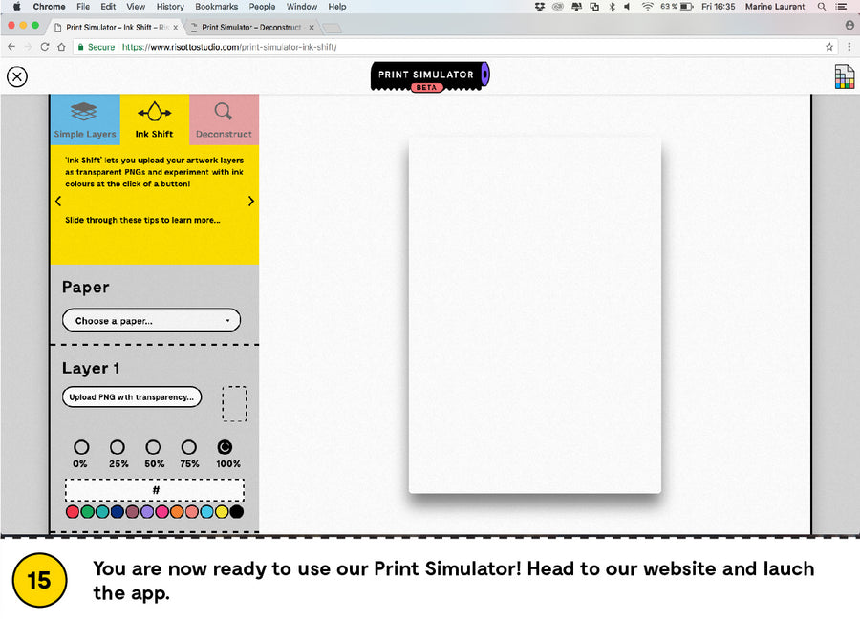Open the Deconstruct magnifier icon

click(224, 113)
